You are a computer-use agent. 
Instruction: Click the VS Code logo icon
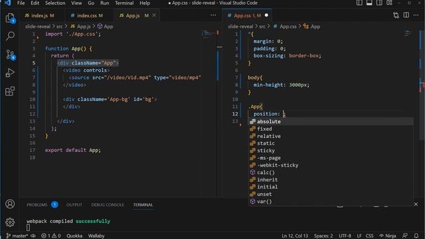[7, 3]
